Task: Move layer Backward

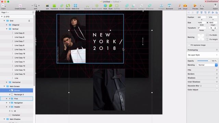Action: click(x=169, y=6)
